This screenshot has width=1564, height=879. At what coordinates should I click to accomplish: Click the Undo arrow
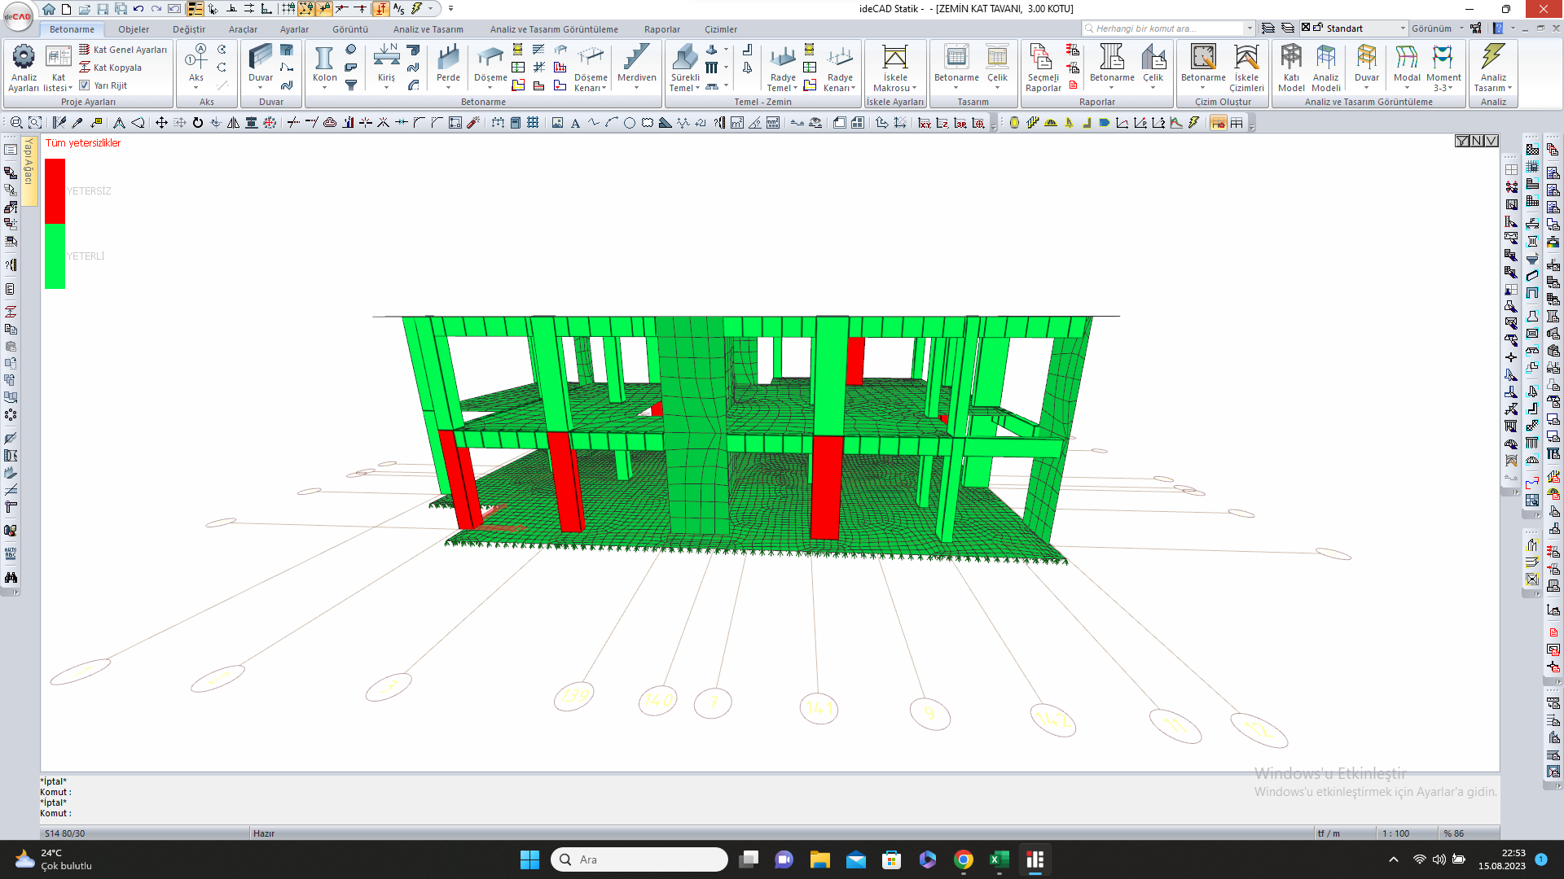138,9
